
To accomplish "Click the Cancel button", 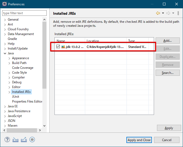I will click(x=167, y=140).
